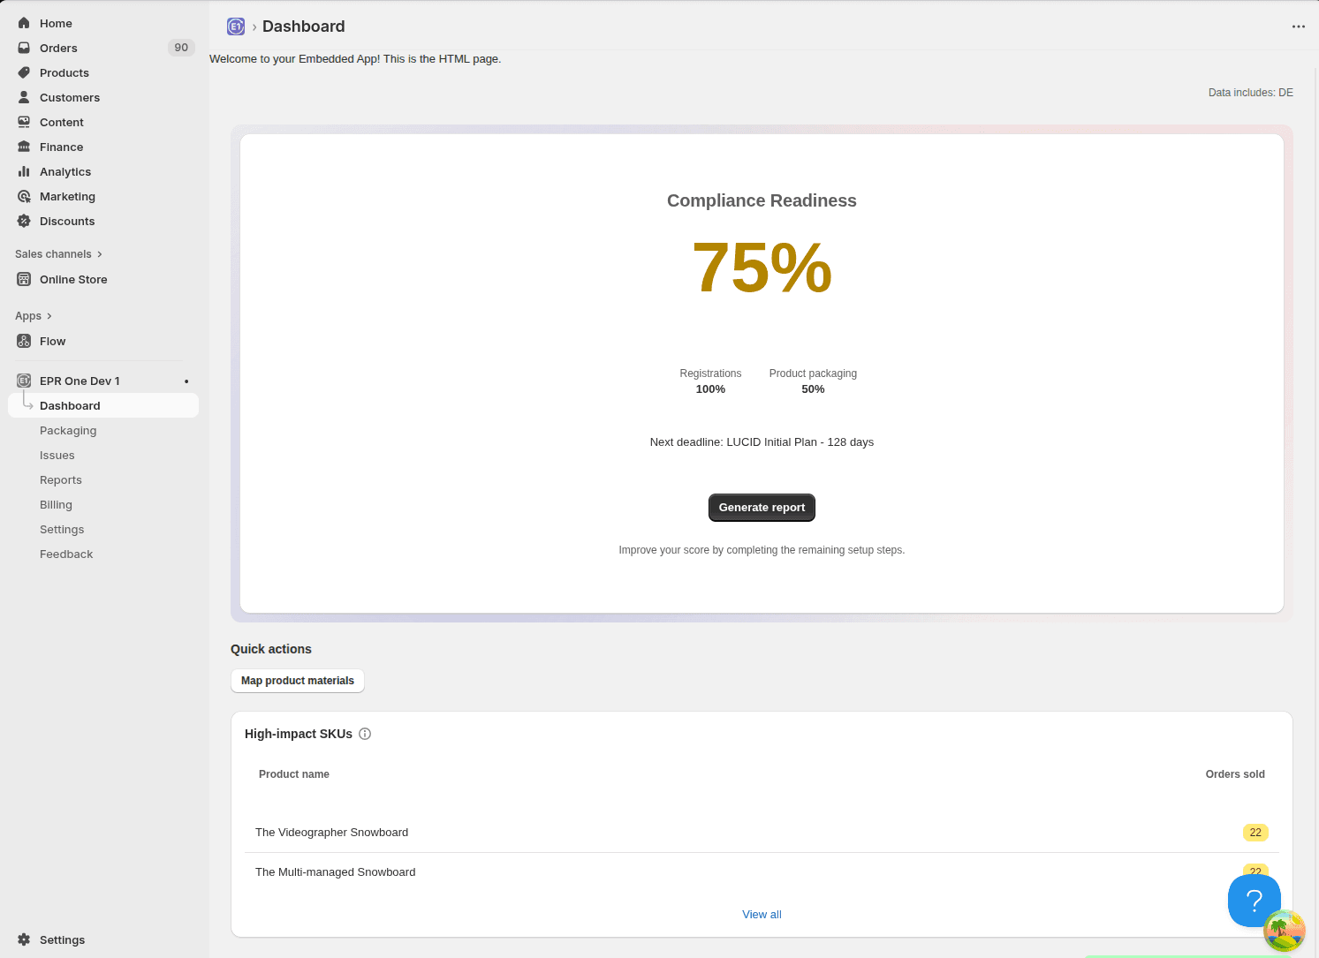Click the Analytics bar chart icon
1319x958 pixels.
tap(24, 171)
